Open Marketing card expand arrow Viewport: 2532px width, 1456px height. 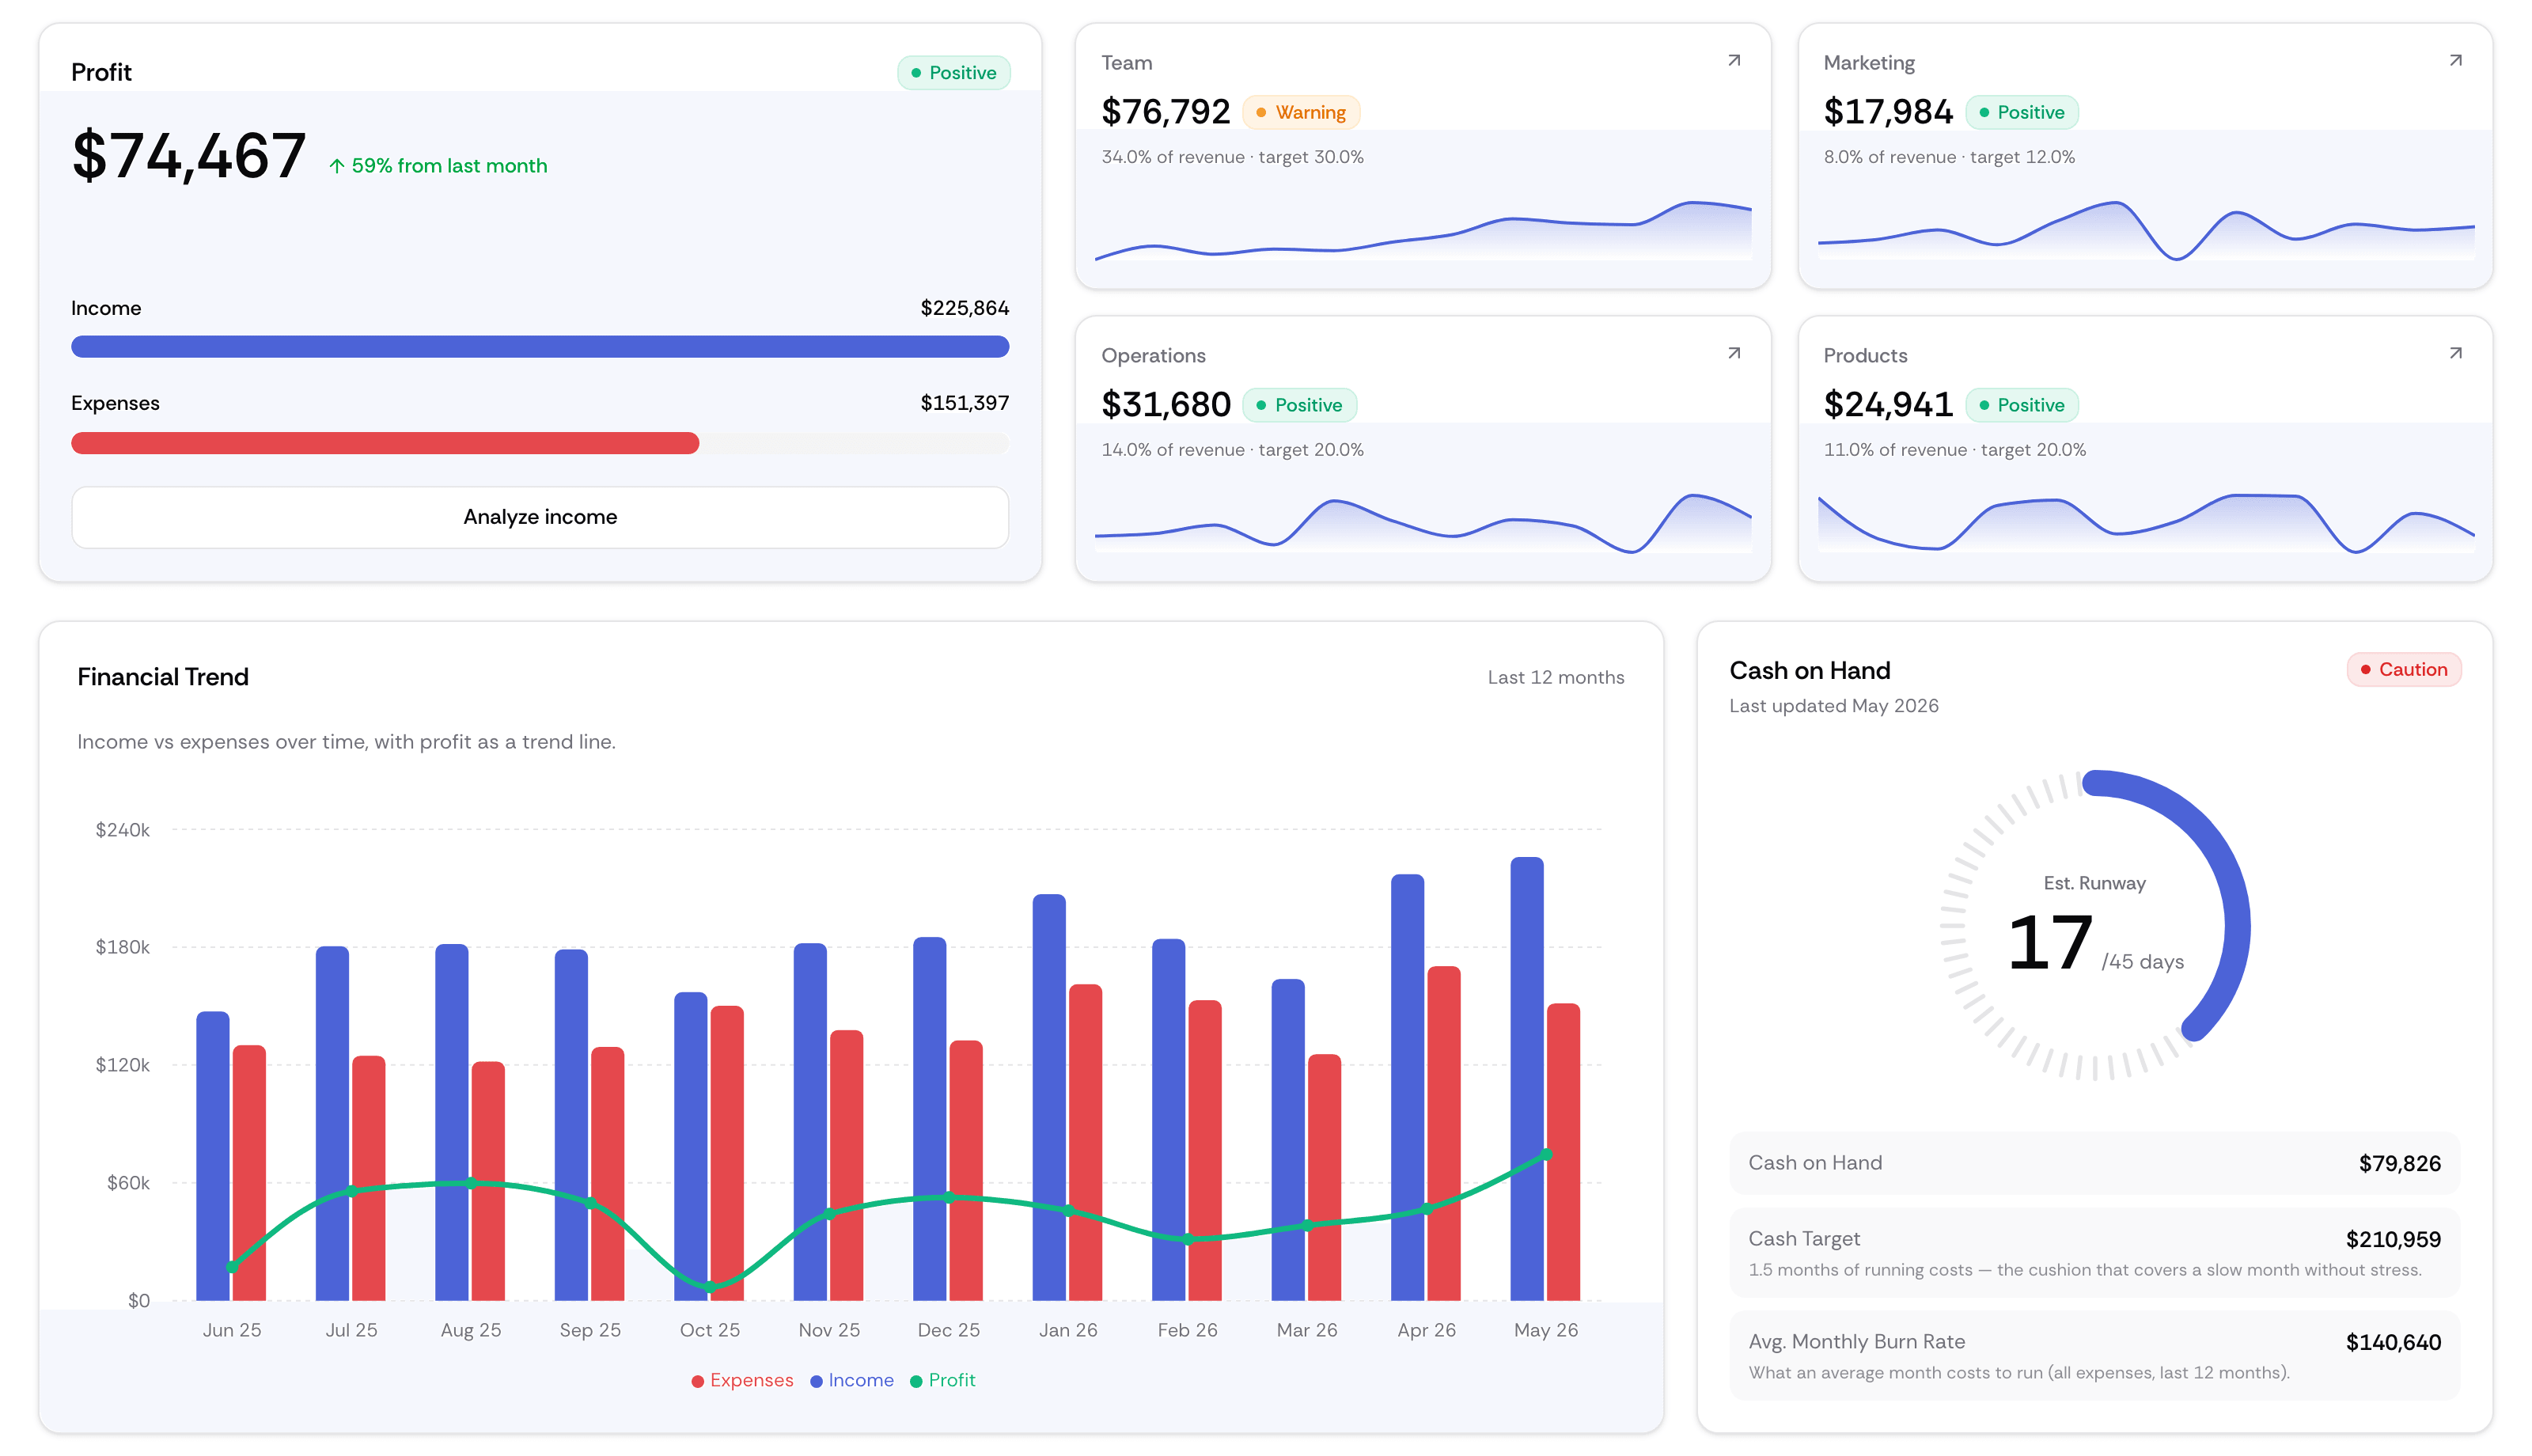(2455, 61)
